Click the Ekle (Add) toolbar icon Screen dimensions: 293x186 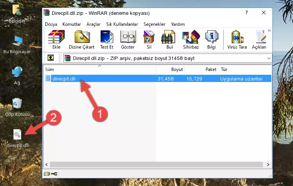pyautogui.click(x=56, y=39)
